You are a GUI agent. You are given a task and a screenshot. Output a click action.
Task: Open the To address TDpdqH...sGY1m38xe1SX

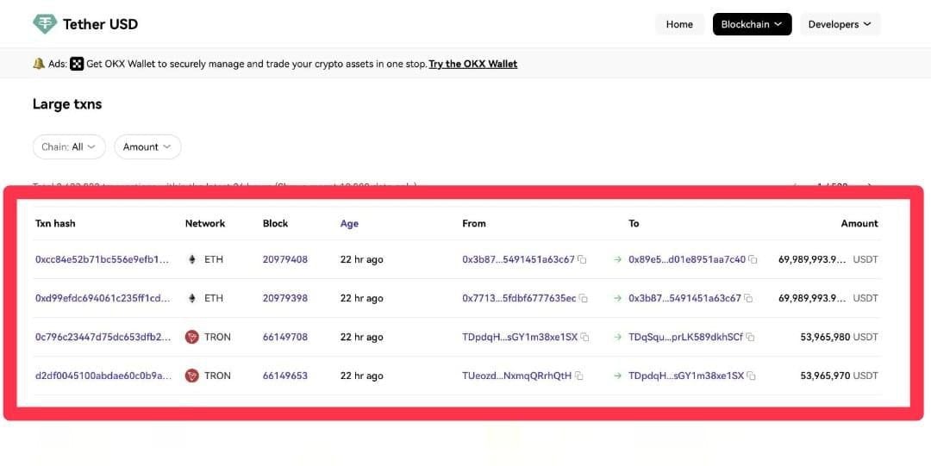tap(685, 376)
